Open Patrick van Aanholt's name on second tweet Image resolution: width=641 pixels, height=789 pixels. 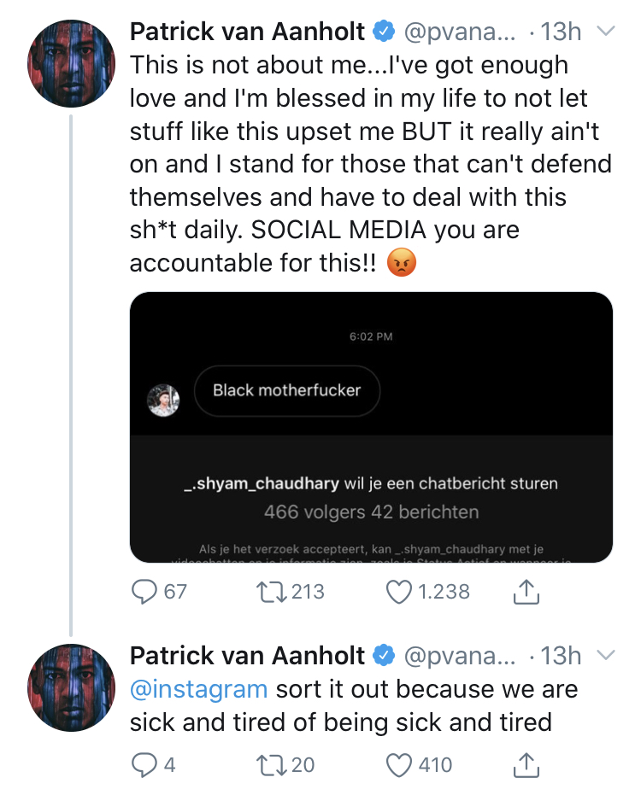point(248,655)
